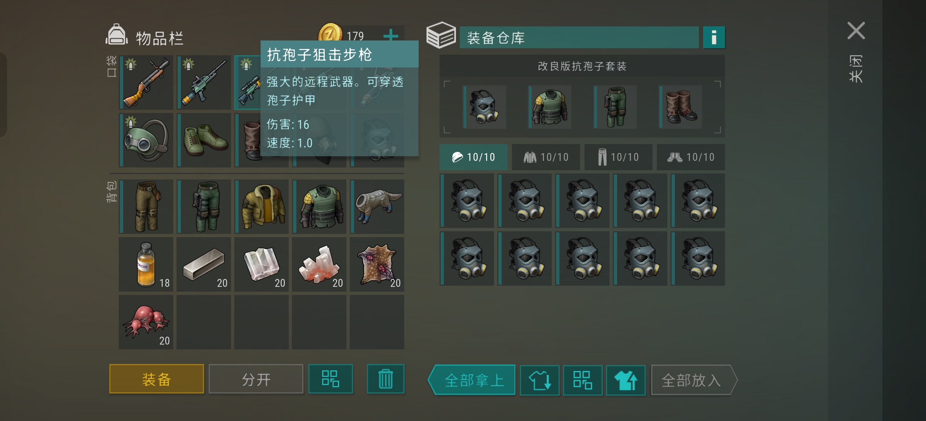Click the shirt with up arrow icon
This screenshot has height=421, width=926.
pyautogui.click(x=626, y=380)
